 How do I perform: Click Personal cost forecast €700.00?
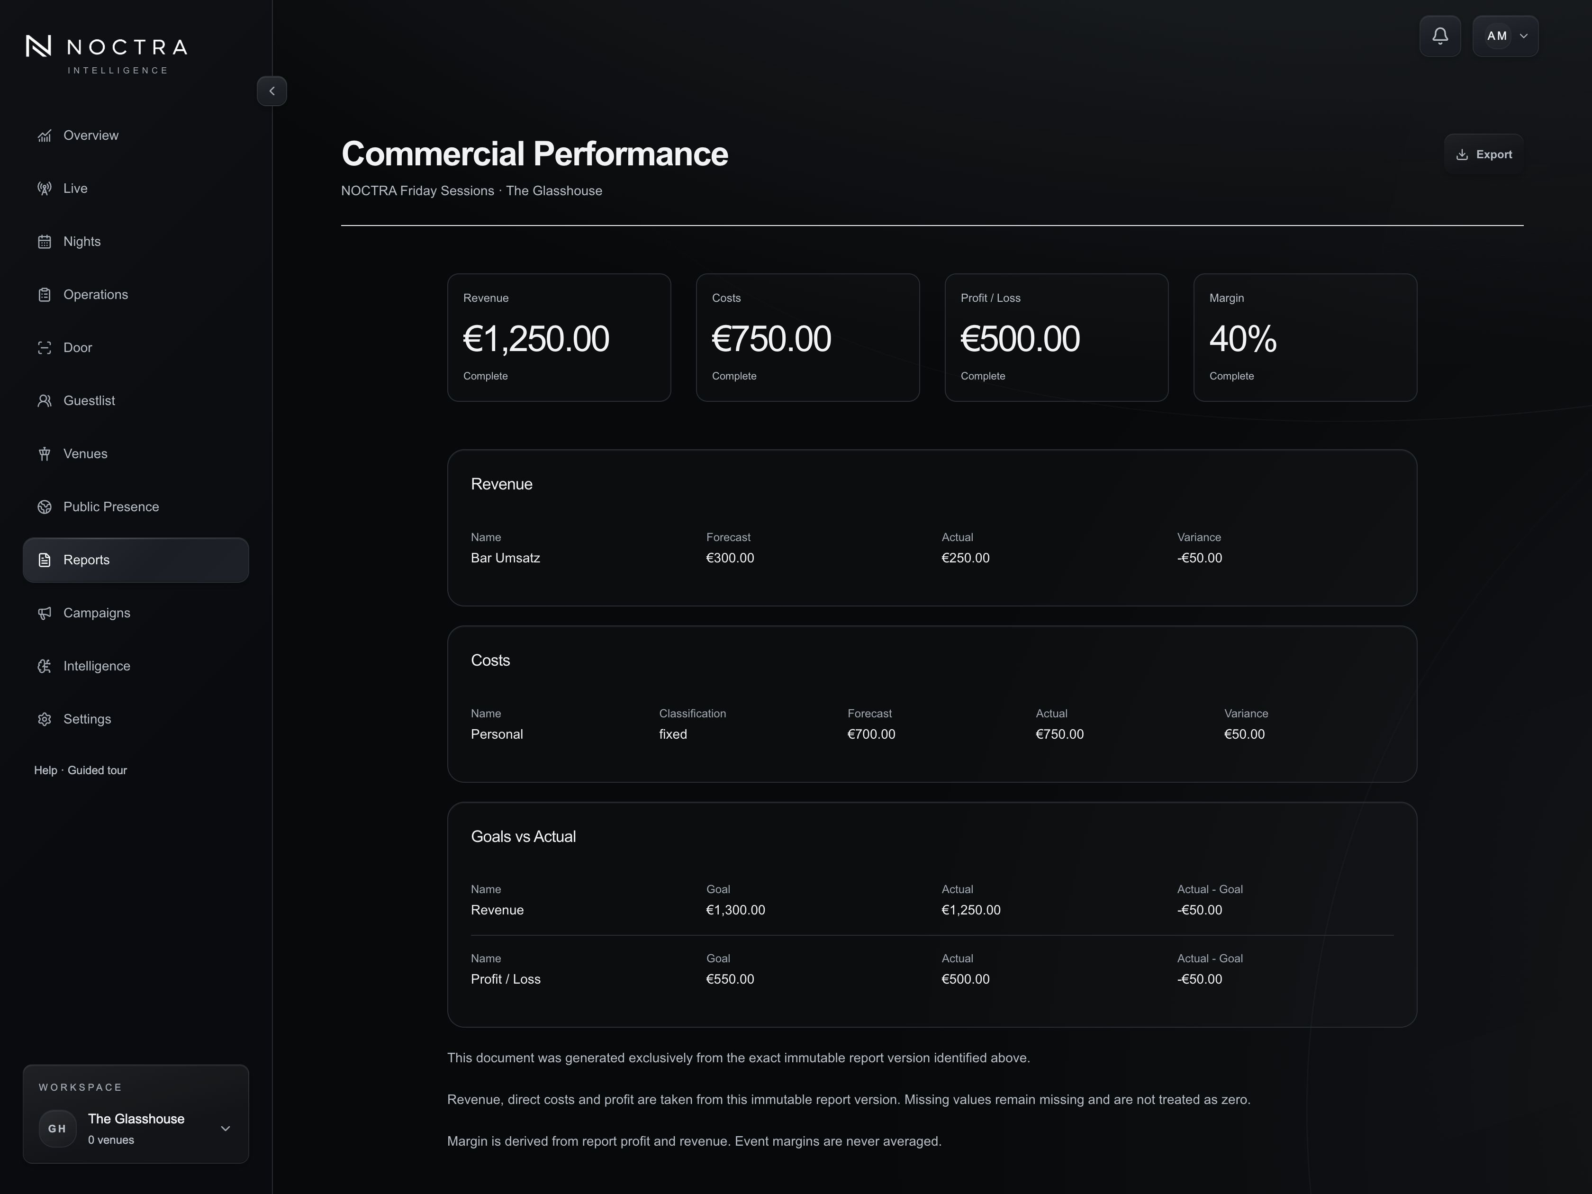coord(871,734)
